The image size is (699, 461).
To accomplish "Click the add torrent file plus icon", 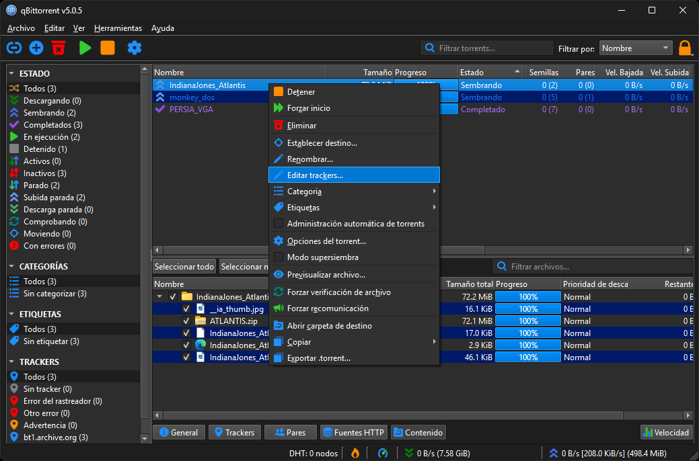I will (36, 48).
